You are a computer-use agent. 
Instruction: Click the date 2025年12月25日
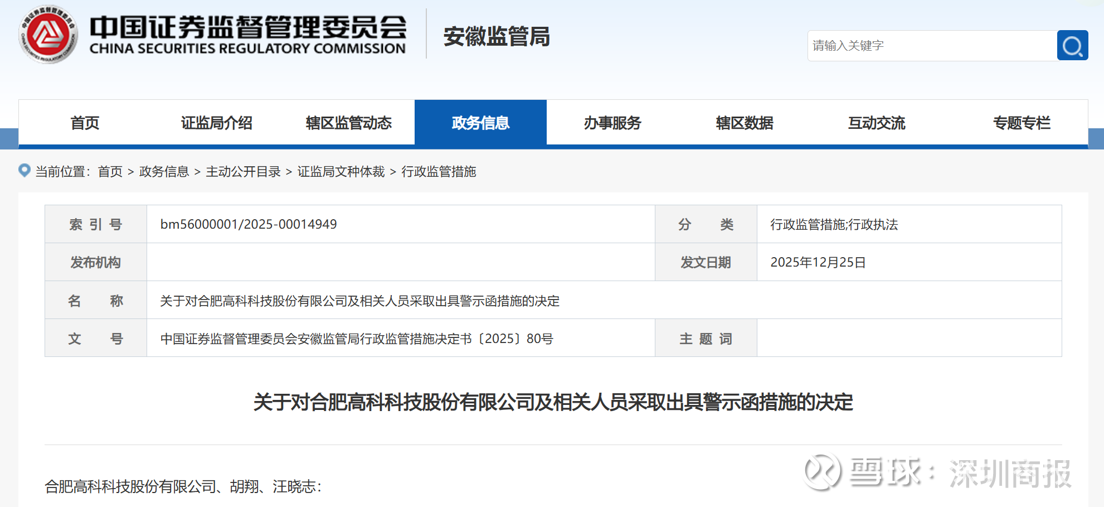pos(818,262)
